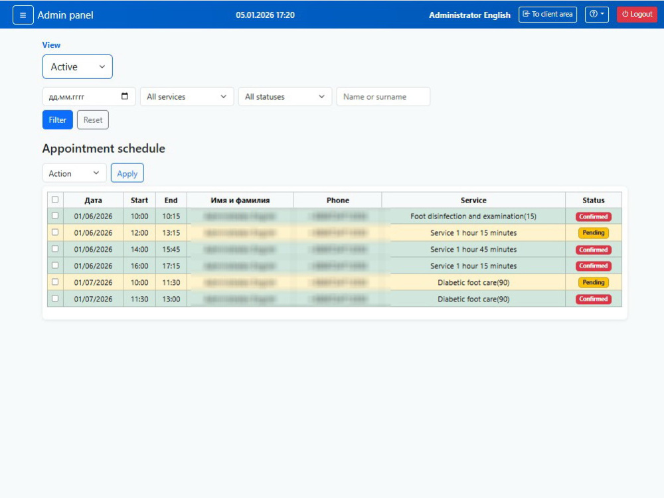Click end time 17:15 cell
Viewport: 664px width, 498px height.
(x=171, y=266)
